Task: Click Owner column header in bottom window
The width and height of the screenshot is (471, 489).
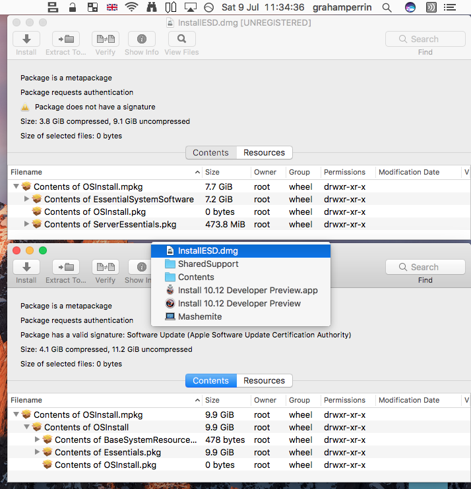Action: click(268, 400)
